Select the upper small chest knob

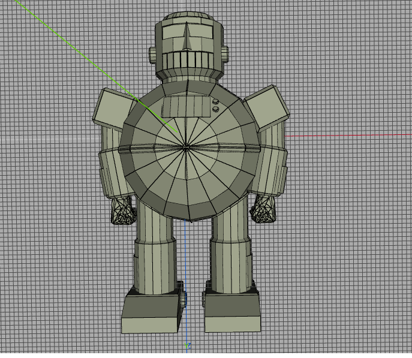pos(215,101)
